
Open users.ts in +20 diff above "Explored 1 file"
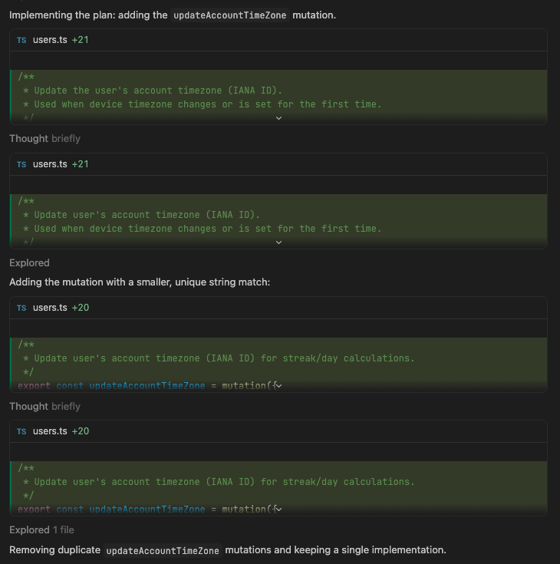[x=50, y=431]
